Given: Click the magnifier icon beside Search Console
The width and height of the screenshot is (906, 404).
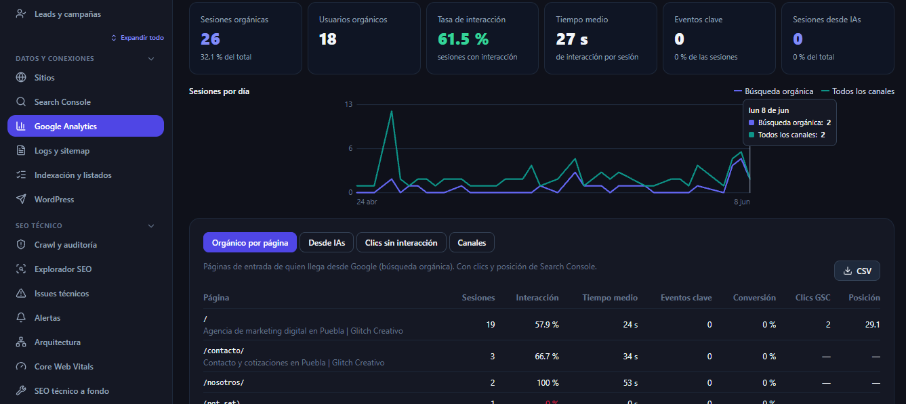Looking at the screenshot, I should [x=21, y=102].
